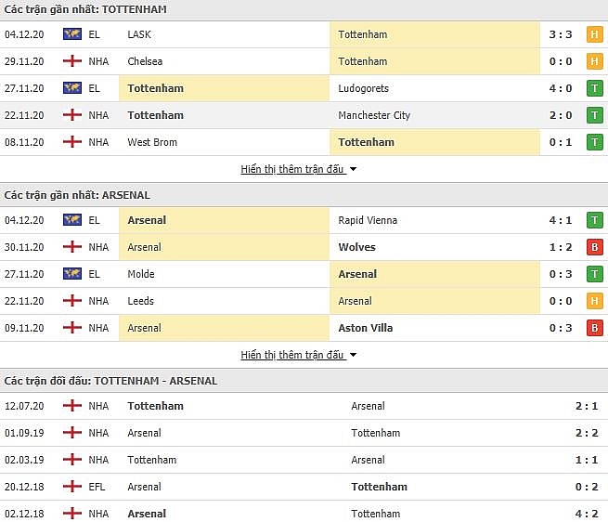Select the 12.07.20 Tottenham–Arsenal head-to-head row
The image size is (608, 522).
point(304,406)
